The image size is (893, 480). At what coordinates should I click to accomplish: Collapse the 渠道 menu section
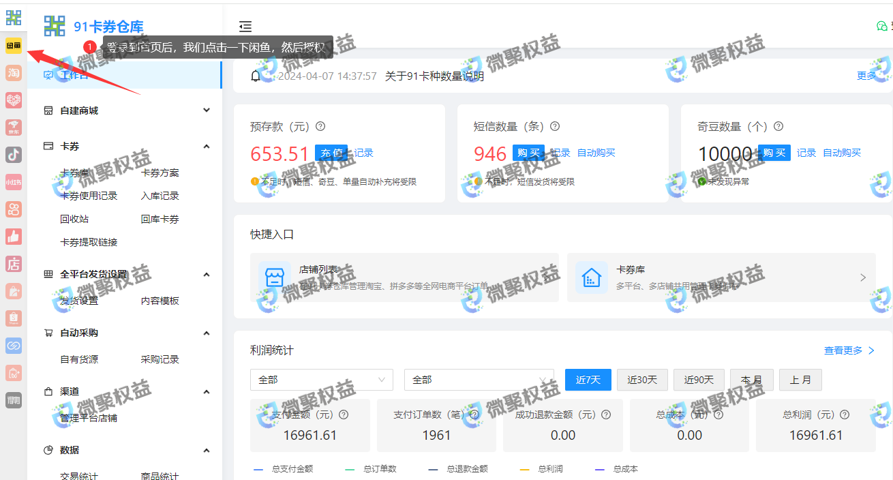(x=207, y=391)
